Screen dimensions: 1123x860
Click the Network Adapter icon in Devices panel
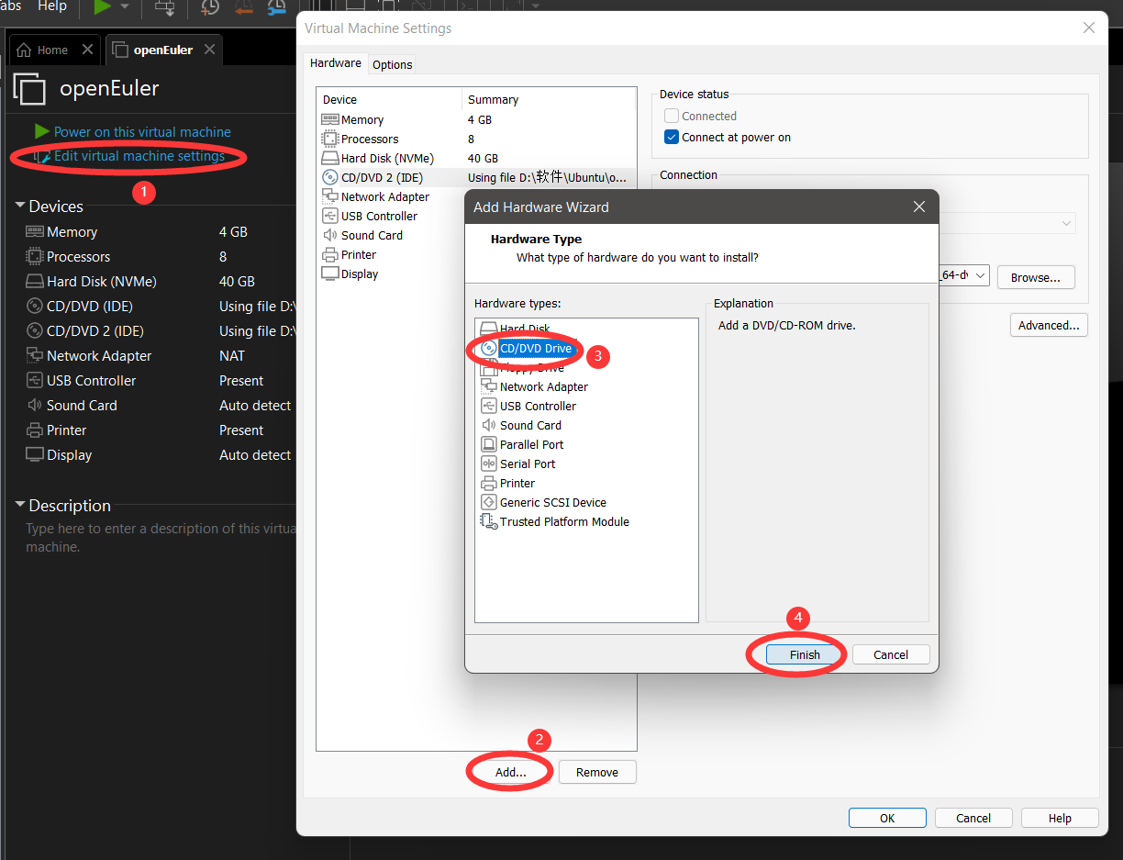[x=35, y=356]
